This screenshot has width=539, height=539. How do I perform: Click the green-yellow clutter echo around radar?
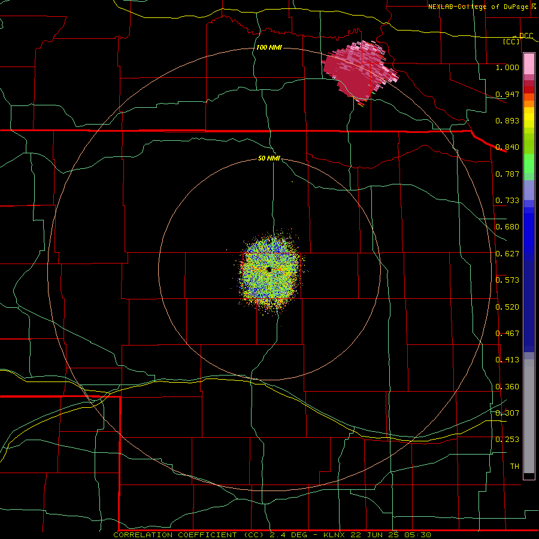270,271
